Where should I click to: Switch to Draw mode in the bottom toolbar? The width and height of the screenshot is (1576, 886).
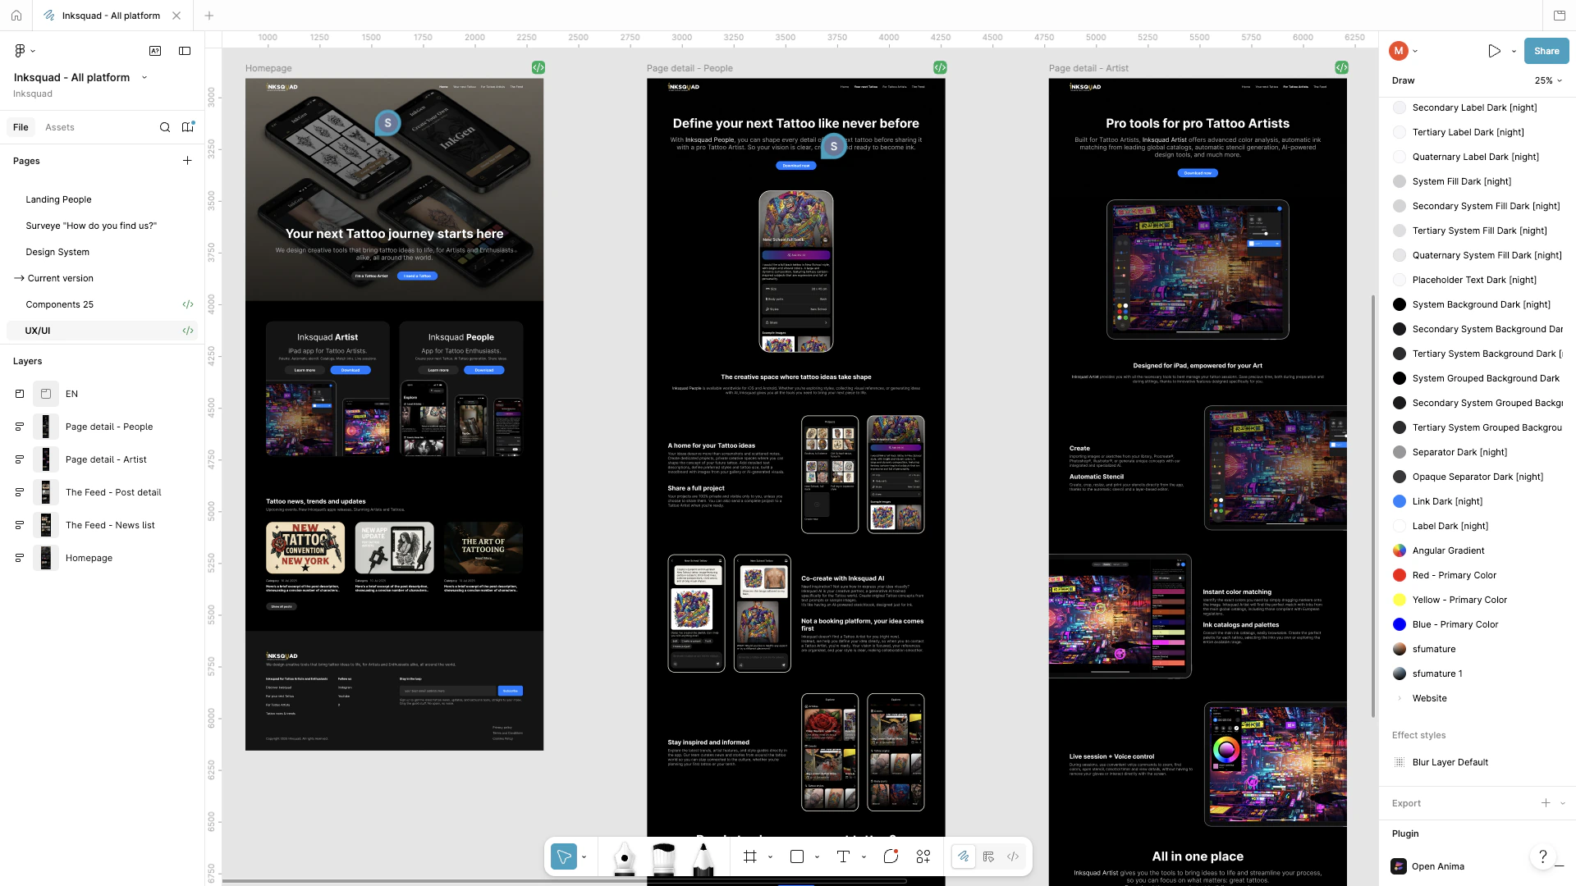click(964, 856)
